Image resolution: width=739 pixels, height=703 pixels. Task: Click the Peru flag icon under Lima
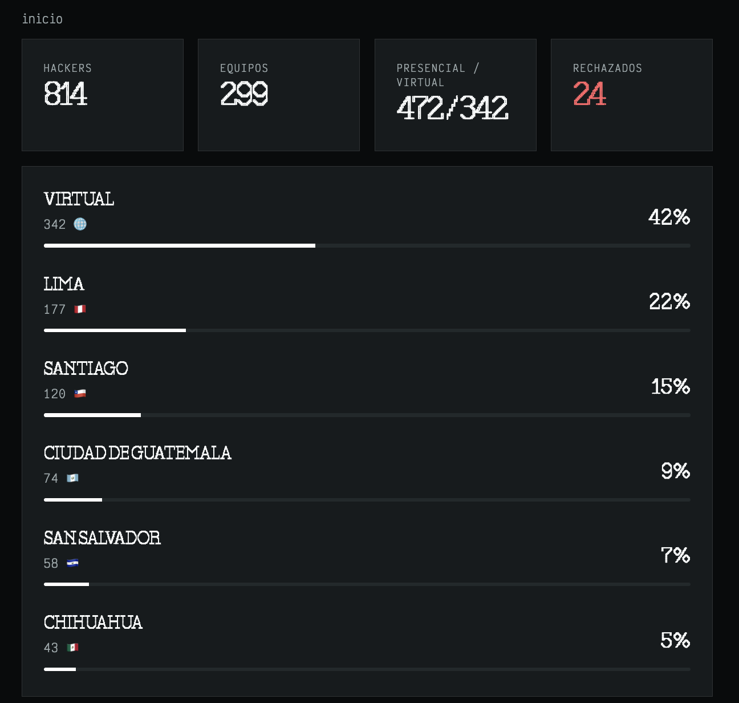(80, 309)
